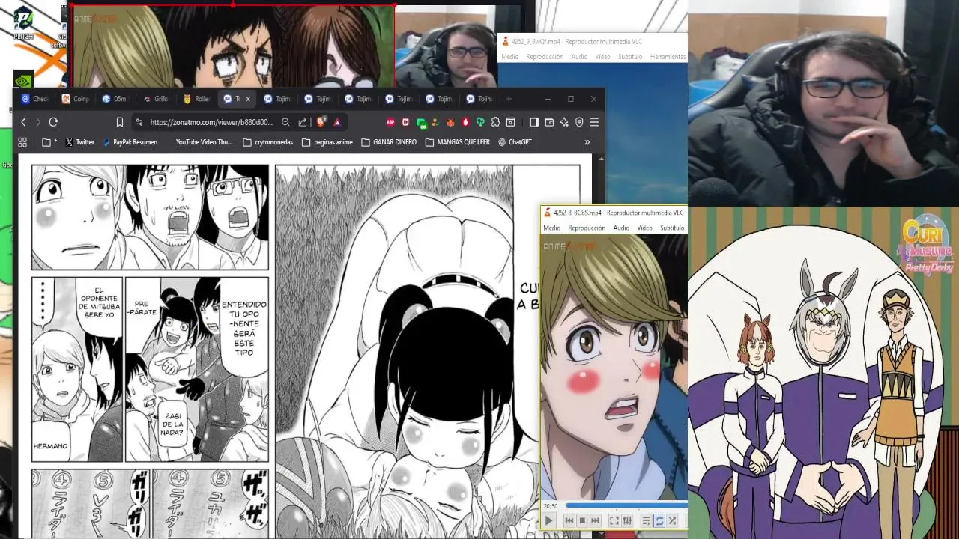Switch to first Tojim browser tab
Image resolution: width=959 pixels, height=539 pixels.
click(x=278, y=99)
